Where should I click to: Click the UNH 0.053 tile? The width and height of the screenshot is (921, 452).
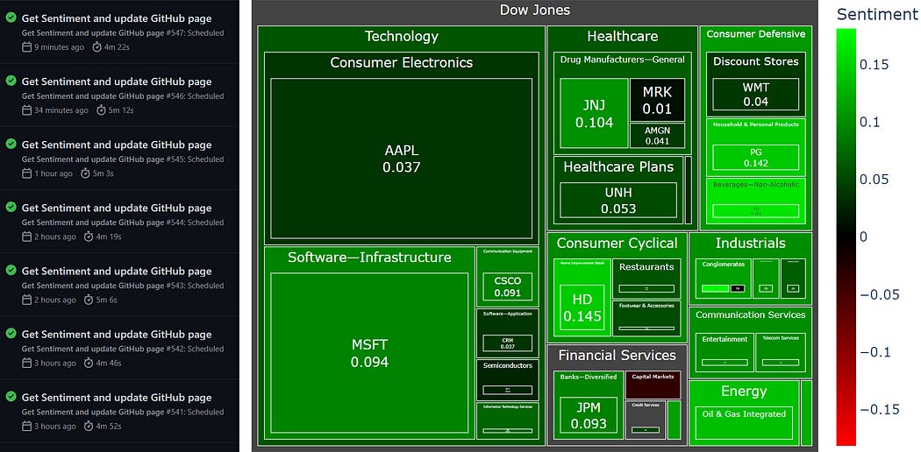pos(618,200)
